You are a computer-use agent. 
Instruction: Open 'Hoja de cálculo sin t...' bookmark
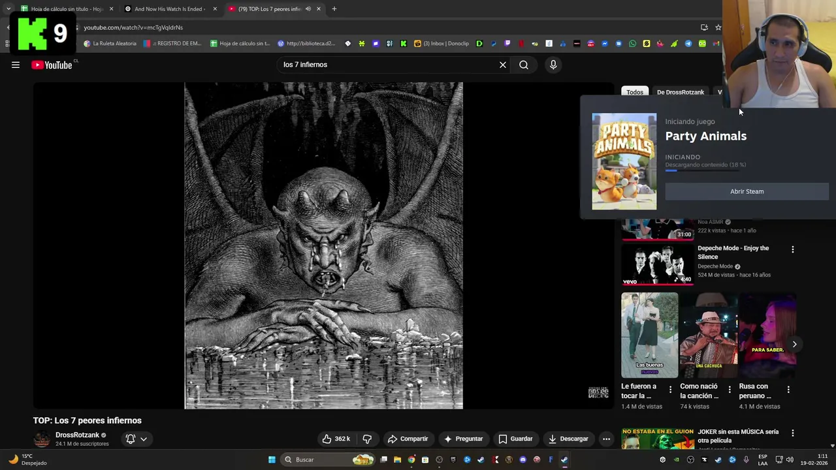point(240,44)
